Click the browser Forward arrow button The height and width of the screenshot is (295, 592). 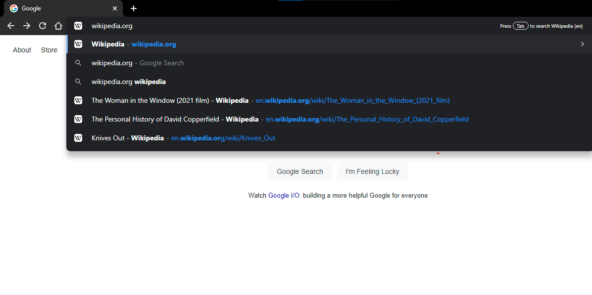tap(27, 26)
